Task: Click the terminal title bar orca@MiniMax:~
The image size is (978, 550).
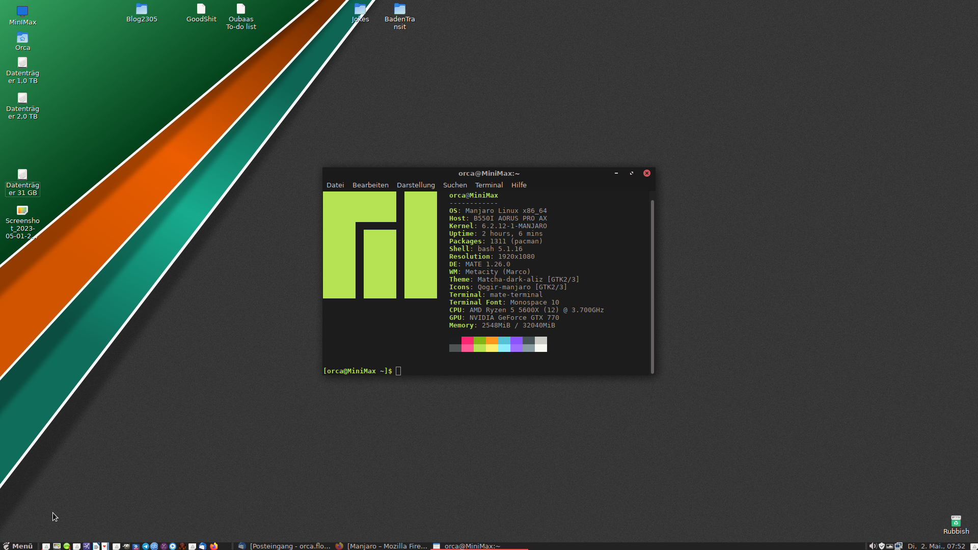Action: pyautogui.click(x=488, y=173)
